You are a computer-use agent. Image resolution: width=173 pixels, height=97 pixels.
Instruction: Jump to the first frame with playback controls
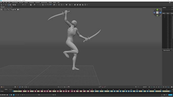point(149,87)
